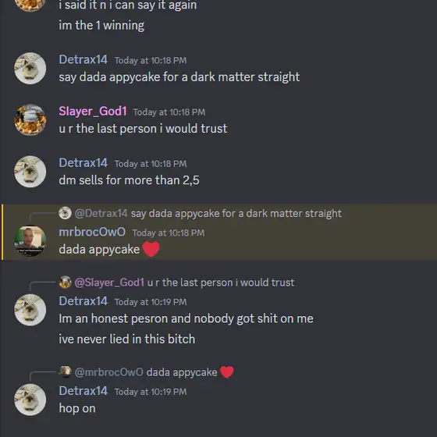
Task: Click timestamp on Slayer_God1 message
Action: pyautogui.click(x=169, y=112)
